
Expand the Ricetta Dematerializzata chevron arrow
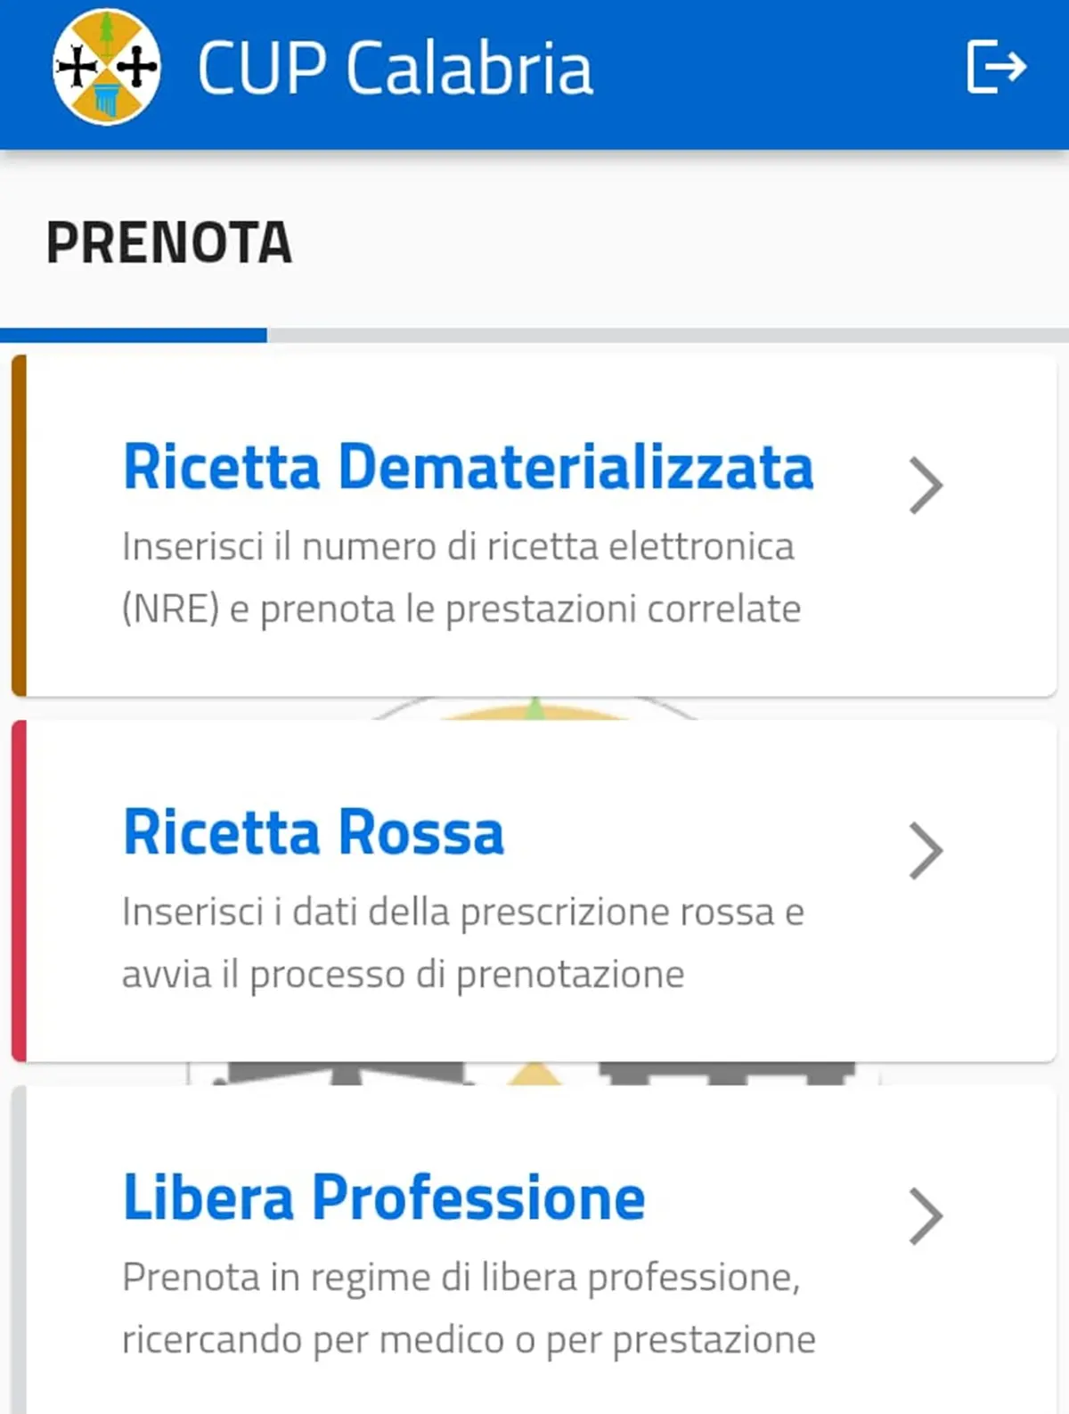point(926,486)
